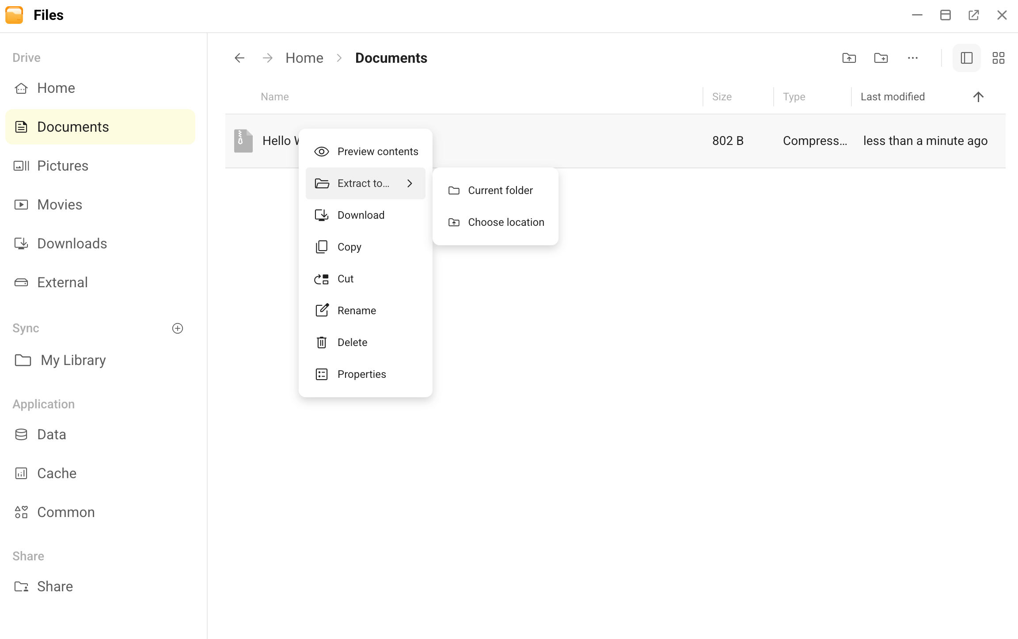Click the add sync library plus icon
The height and width of the screenshot is (639, 1018).
point(178,328)
